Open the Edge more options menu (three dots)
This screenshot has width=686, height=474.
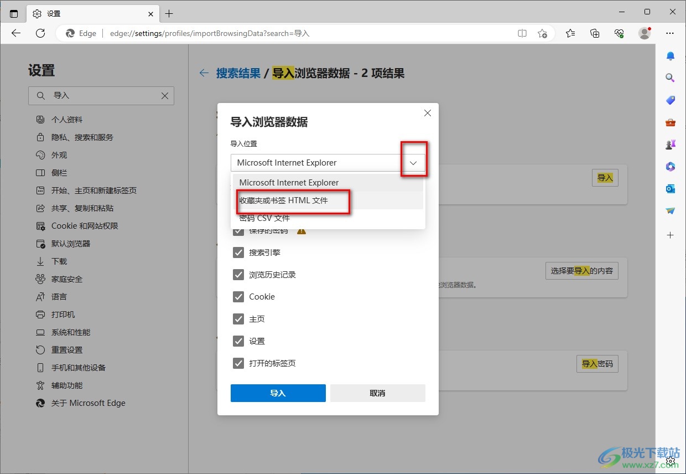tap(670, 33)
